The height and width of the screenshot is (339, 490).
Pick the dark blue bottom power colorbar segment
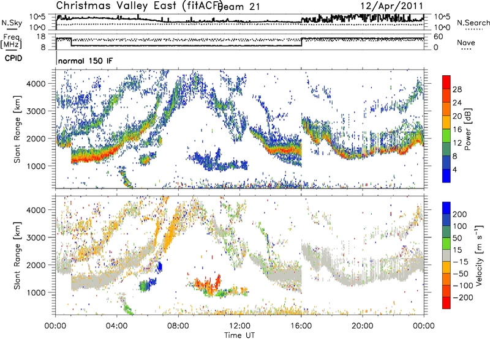point(447,176)
